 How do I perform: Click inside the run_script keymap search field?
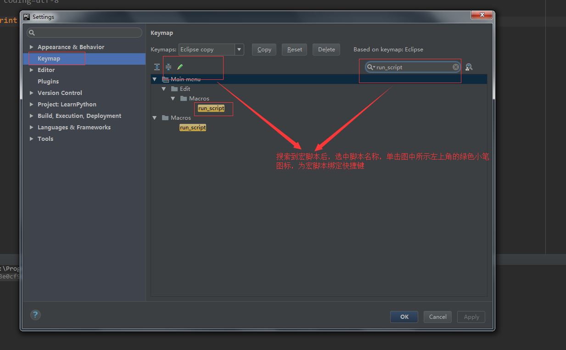tap(413, 67)
